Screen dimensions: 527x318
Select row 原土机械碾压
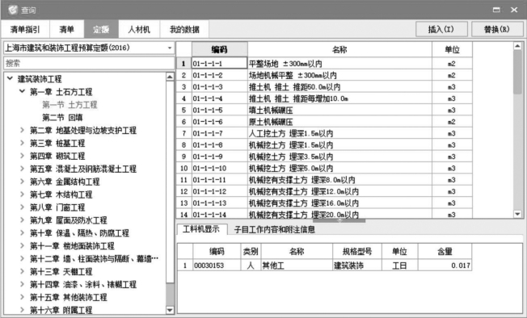(x=324, y=122)
